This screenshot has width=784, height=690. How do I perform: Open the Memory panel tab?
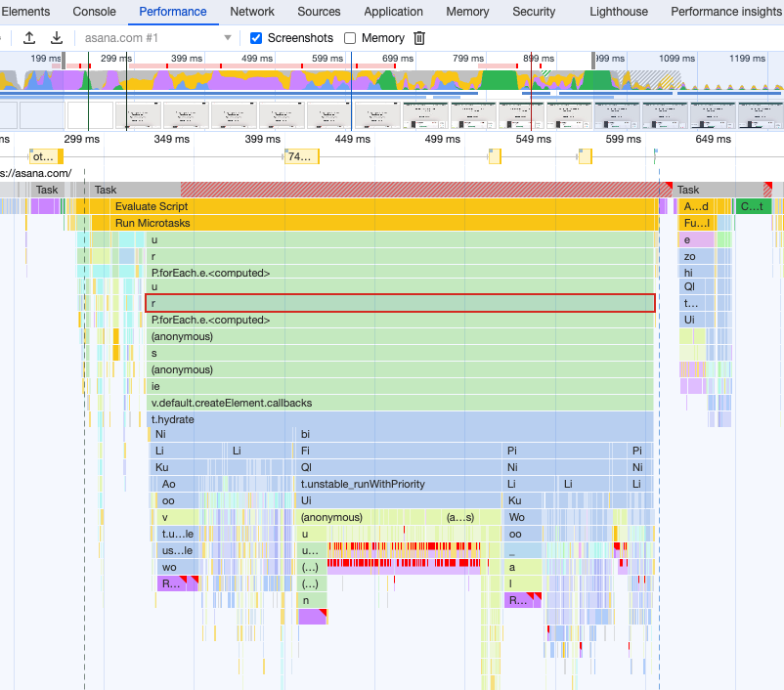[x=467, y=12]
